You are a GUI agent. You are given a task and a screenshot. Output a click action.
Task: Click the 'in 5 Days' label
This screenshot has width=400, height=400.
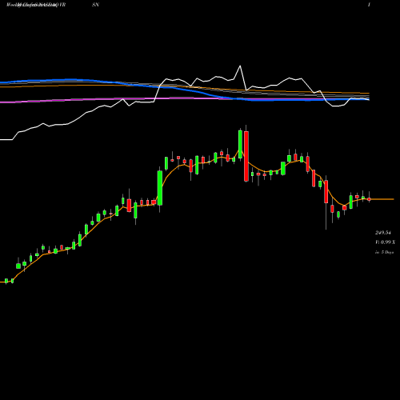click(x=384, y=252)
